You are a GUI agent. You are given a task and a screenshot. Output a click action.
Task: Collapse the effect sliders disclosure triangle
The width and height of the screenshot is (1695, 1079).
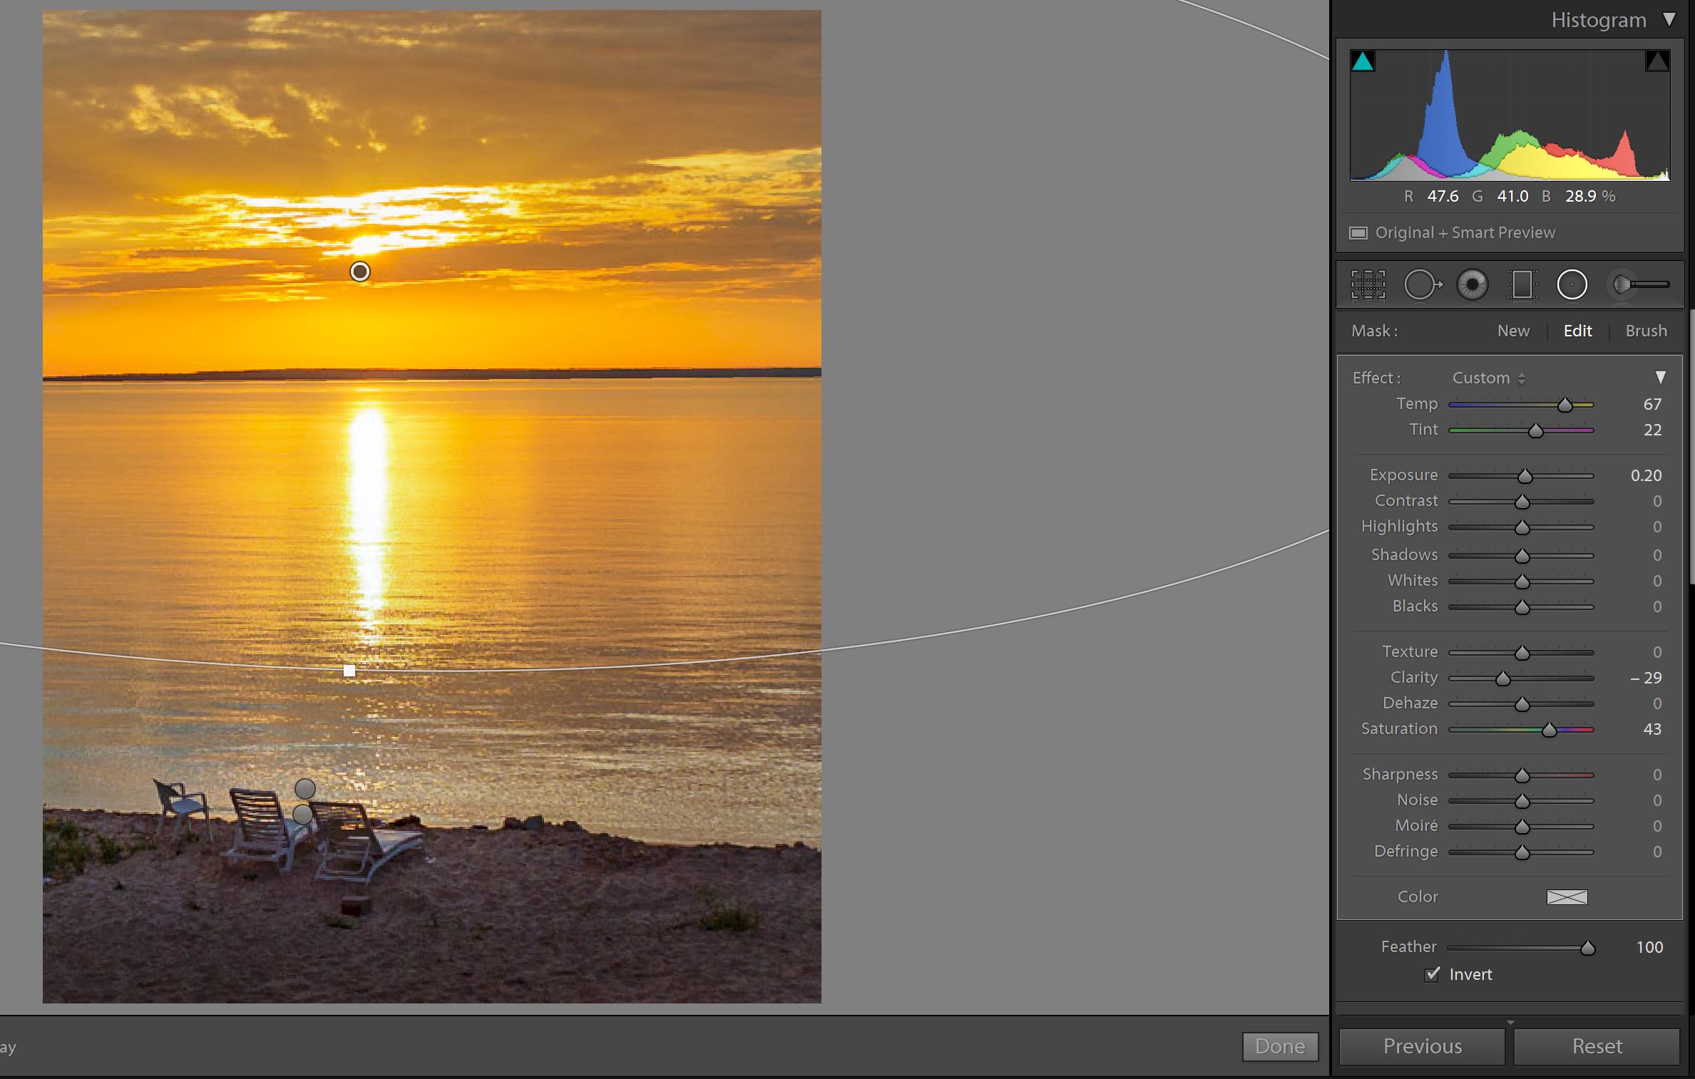pyautogui.click(x=1660, y=377)
